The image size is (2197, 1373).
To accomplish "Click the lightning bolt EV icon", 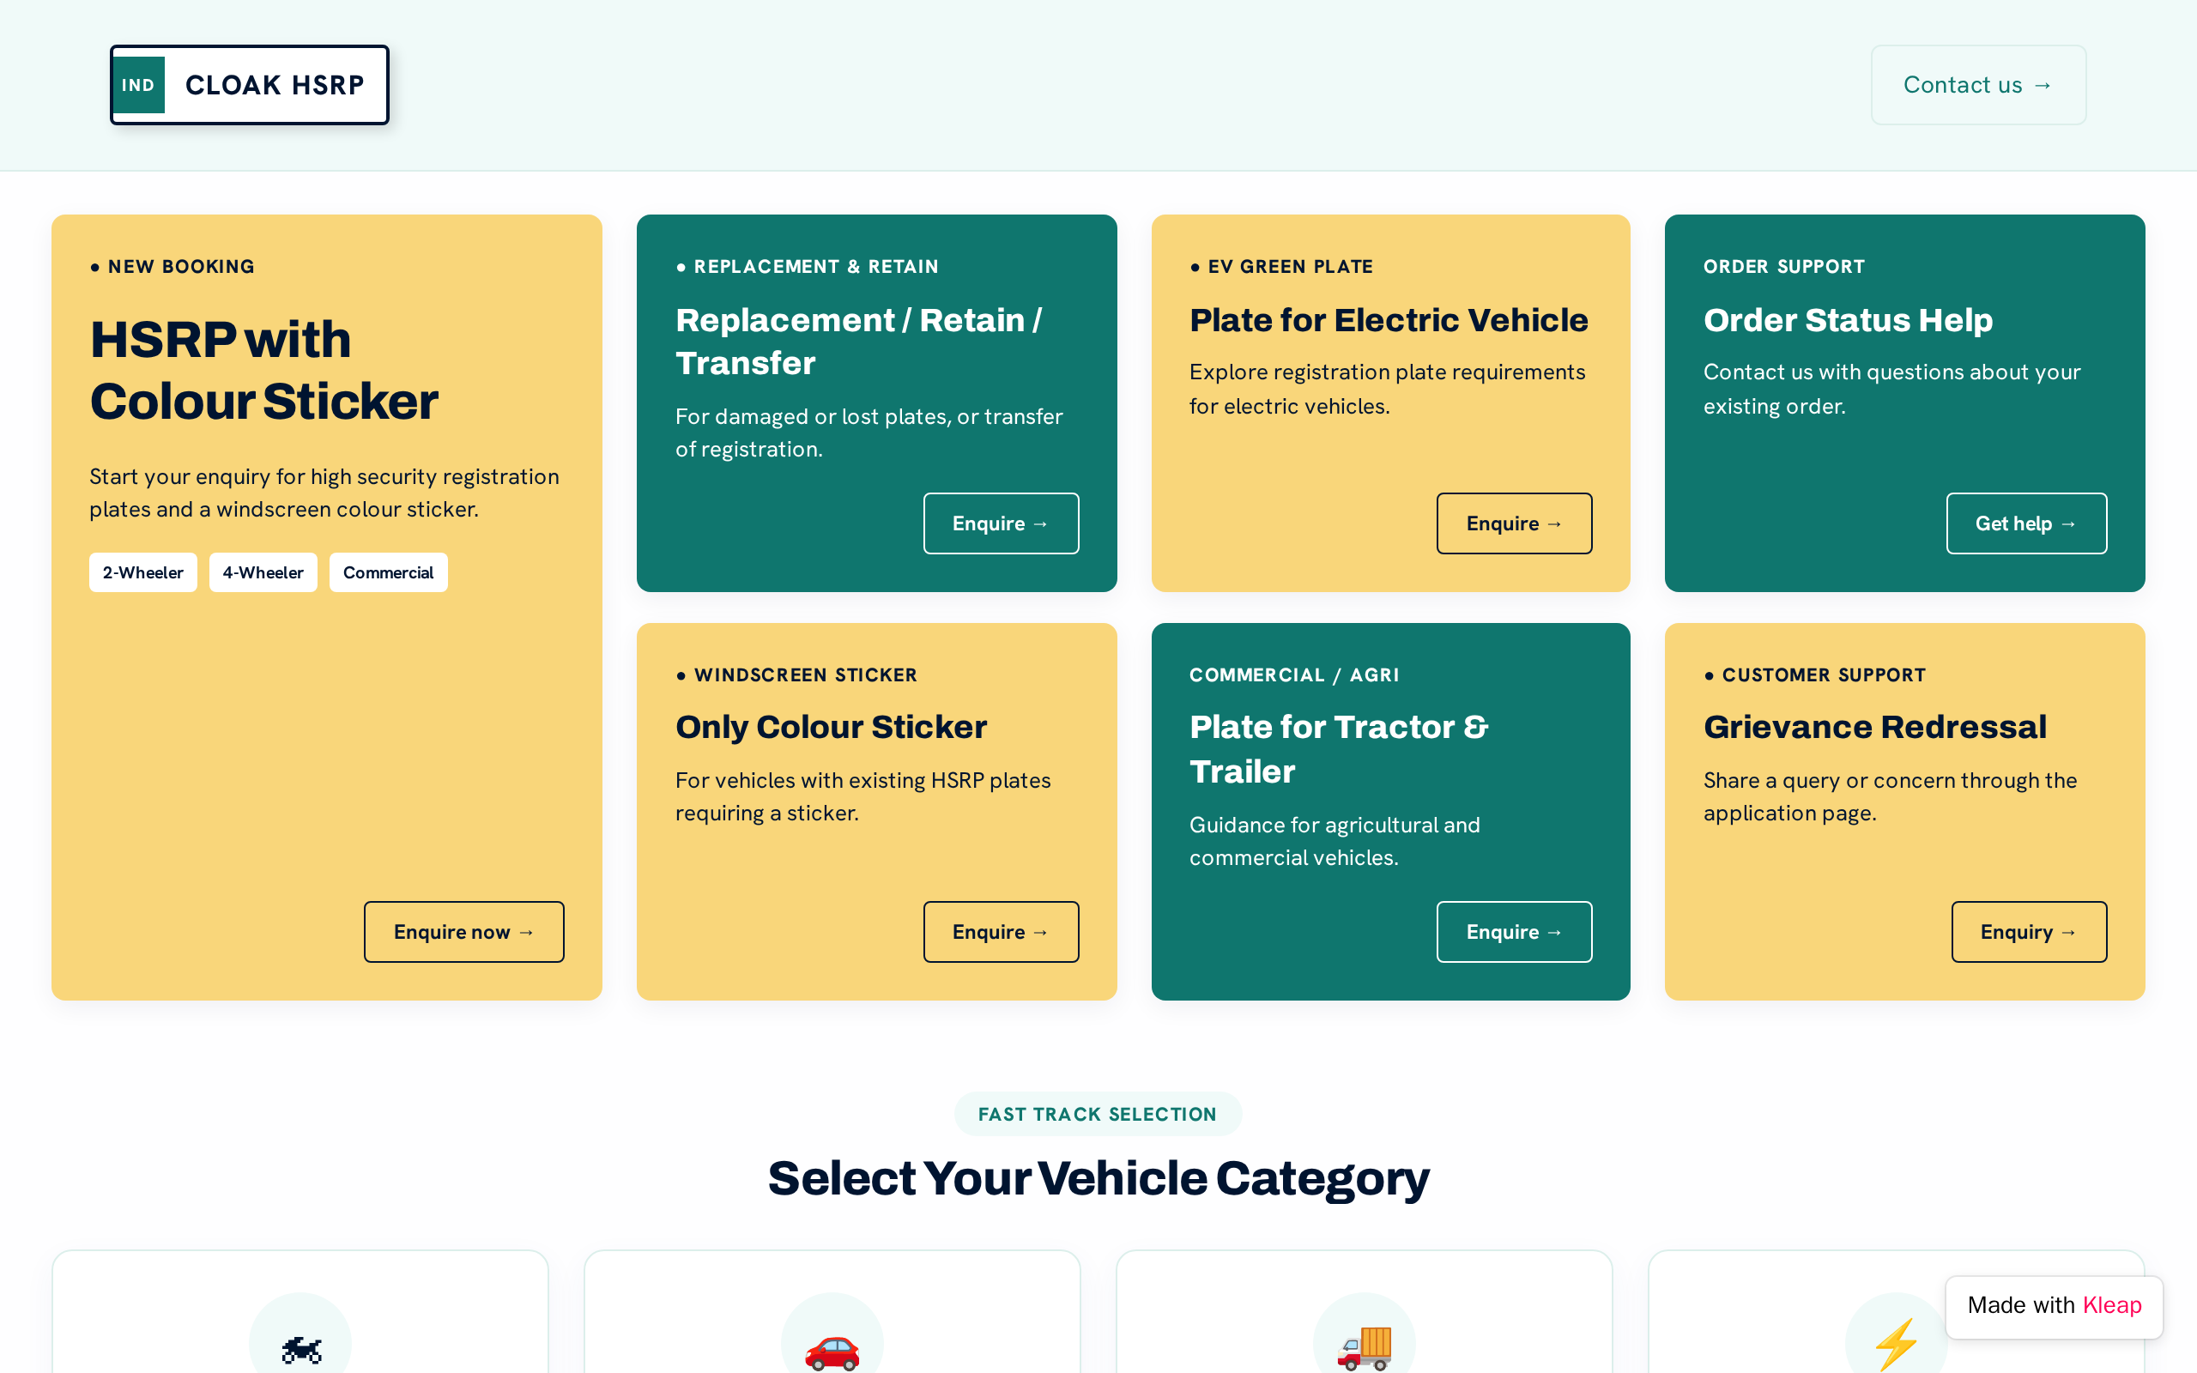I will click(x=1897, y=1346).
